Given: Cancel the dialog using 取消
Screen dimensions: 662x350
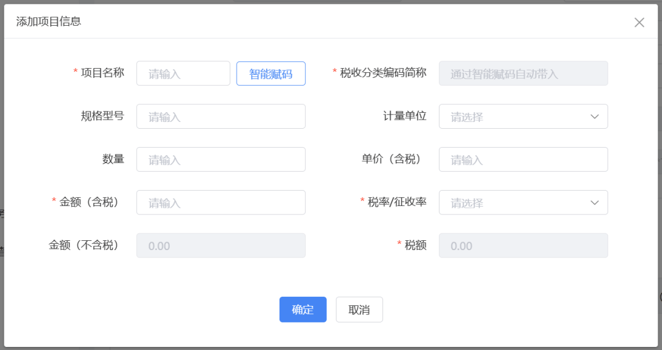Looking at the screenshot, I should [359, 310].
